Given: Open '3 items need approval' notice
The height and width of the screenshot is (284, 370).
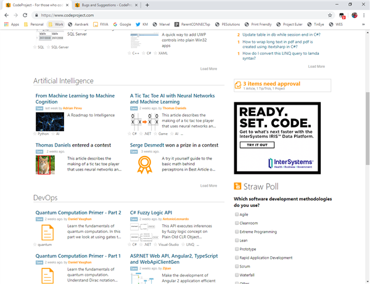Looking at the screenshot, I should (x=282, y=85).
